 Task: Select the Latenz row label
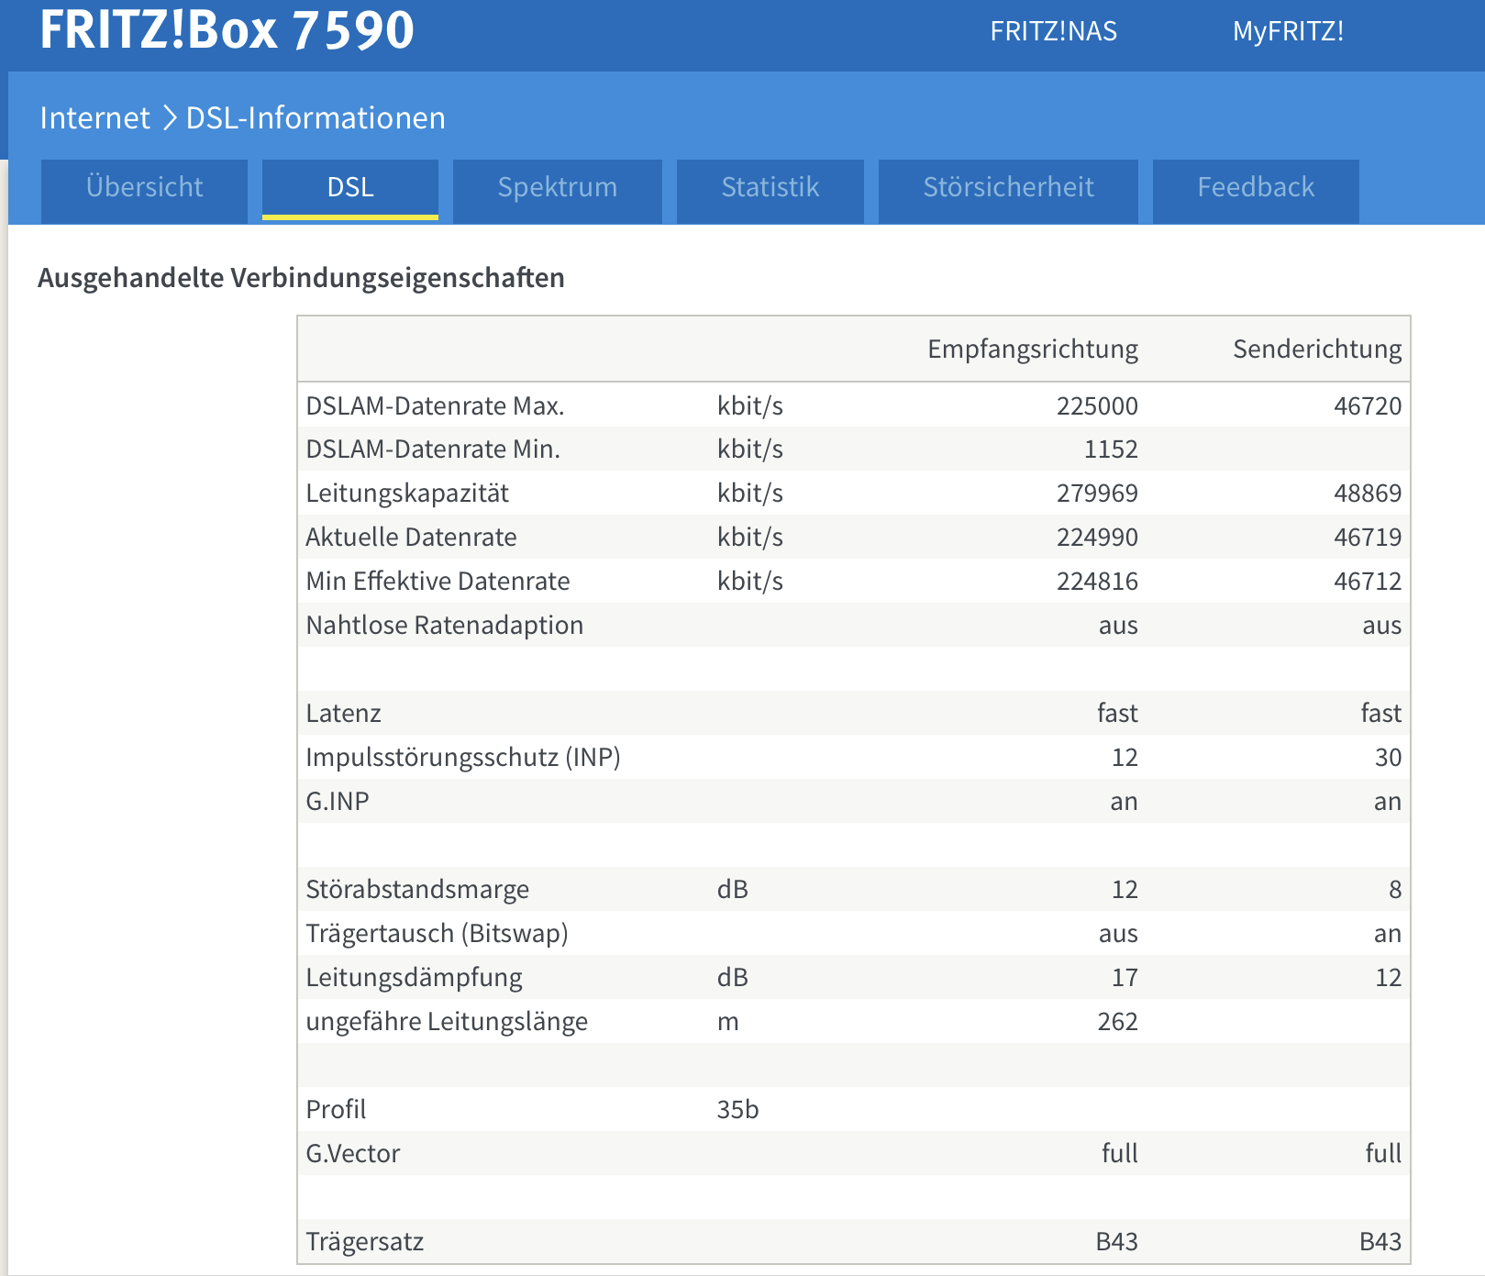pyautogui.click(x=343, y=713)
